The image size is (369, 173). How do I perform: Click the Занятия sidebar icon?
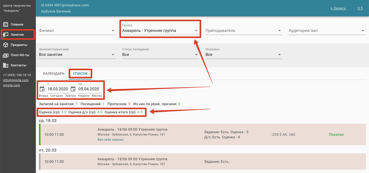6,35
